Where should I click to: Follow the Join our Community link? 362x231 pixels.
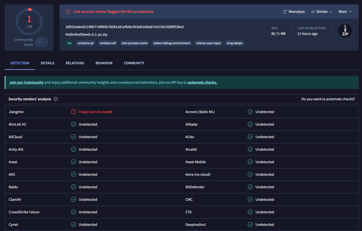tap(26, 82)
